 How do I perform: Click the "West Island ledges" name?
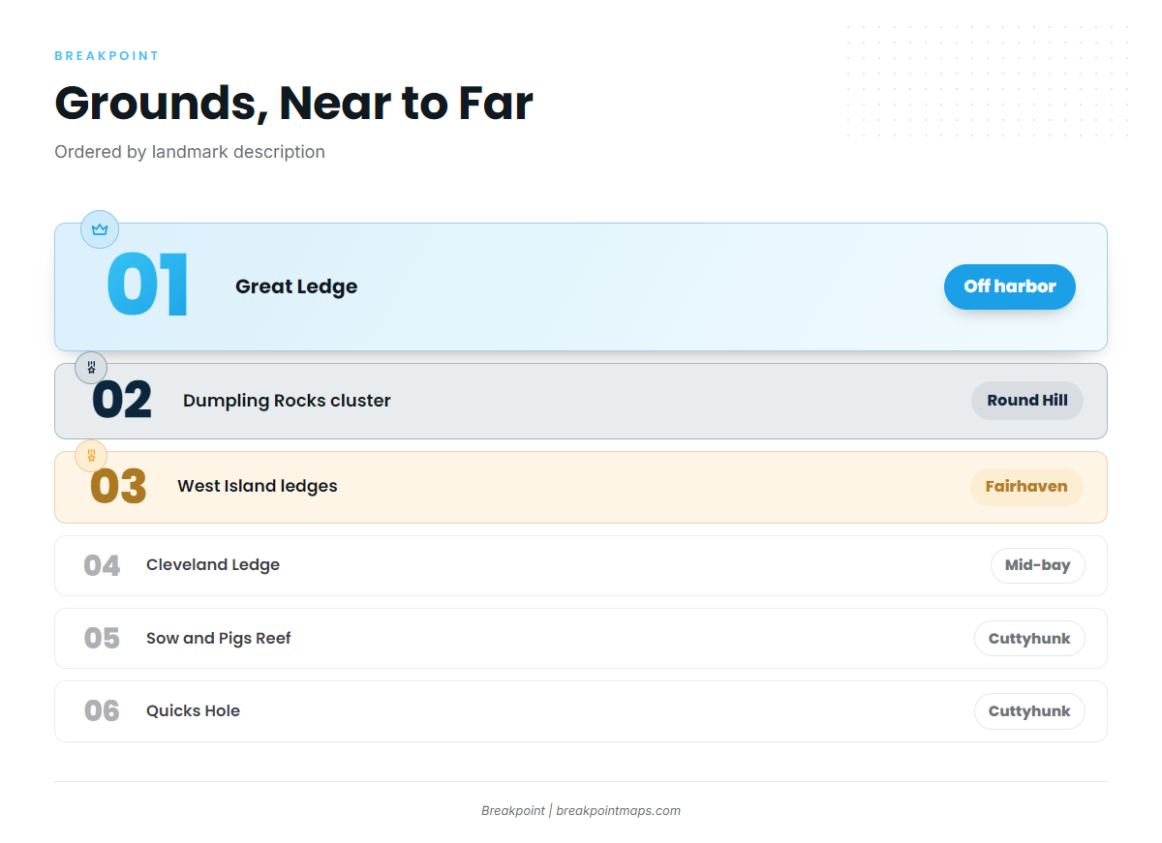(x=258, y=486)
